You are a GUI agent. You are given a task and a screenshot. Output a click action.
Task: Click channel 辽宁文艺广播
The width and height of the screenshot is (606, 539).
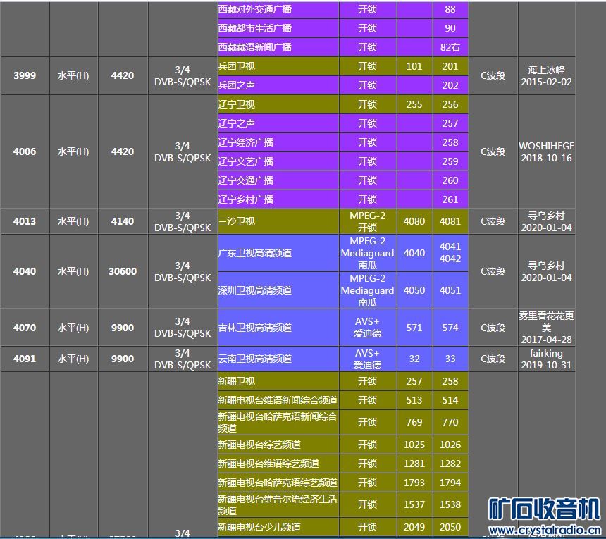pyautogui.click(x=278, y=161)
